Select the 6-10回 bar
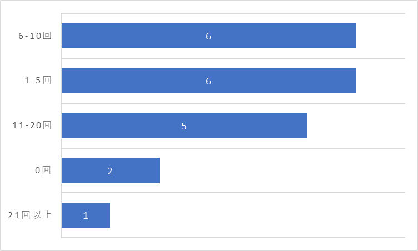The width and height of the screenshot is (418, 251). tap(208, 36)
